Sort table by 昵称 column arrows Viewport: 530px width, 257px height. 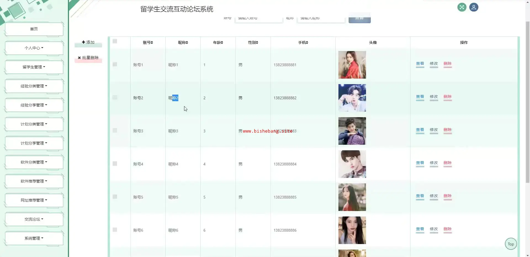tap(187, 42)
